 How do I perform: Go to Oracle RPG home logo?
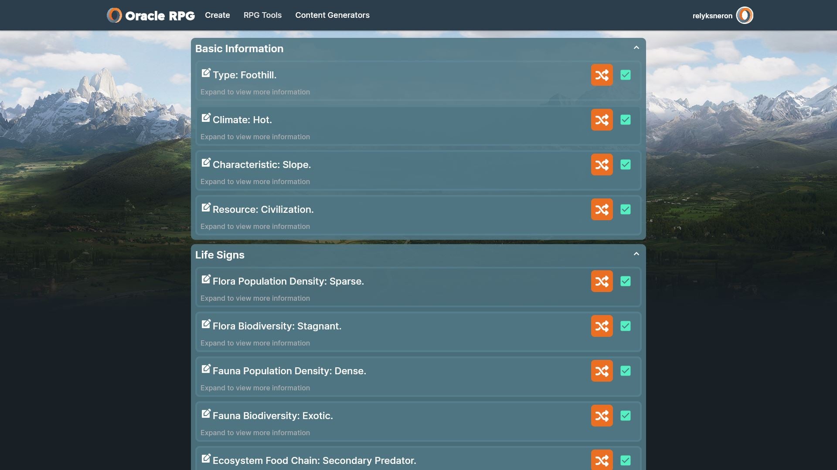(151, 15)
